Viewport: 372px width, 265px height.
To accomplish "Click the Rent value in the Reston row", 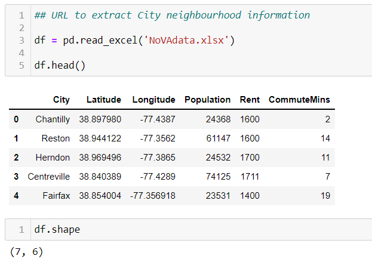I will point(250,138).
